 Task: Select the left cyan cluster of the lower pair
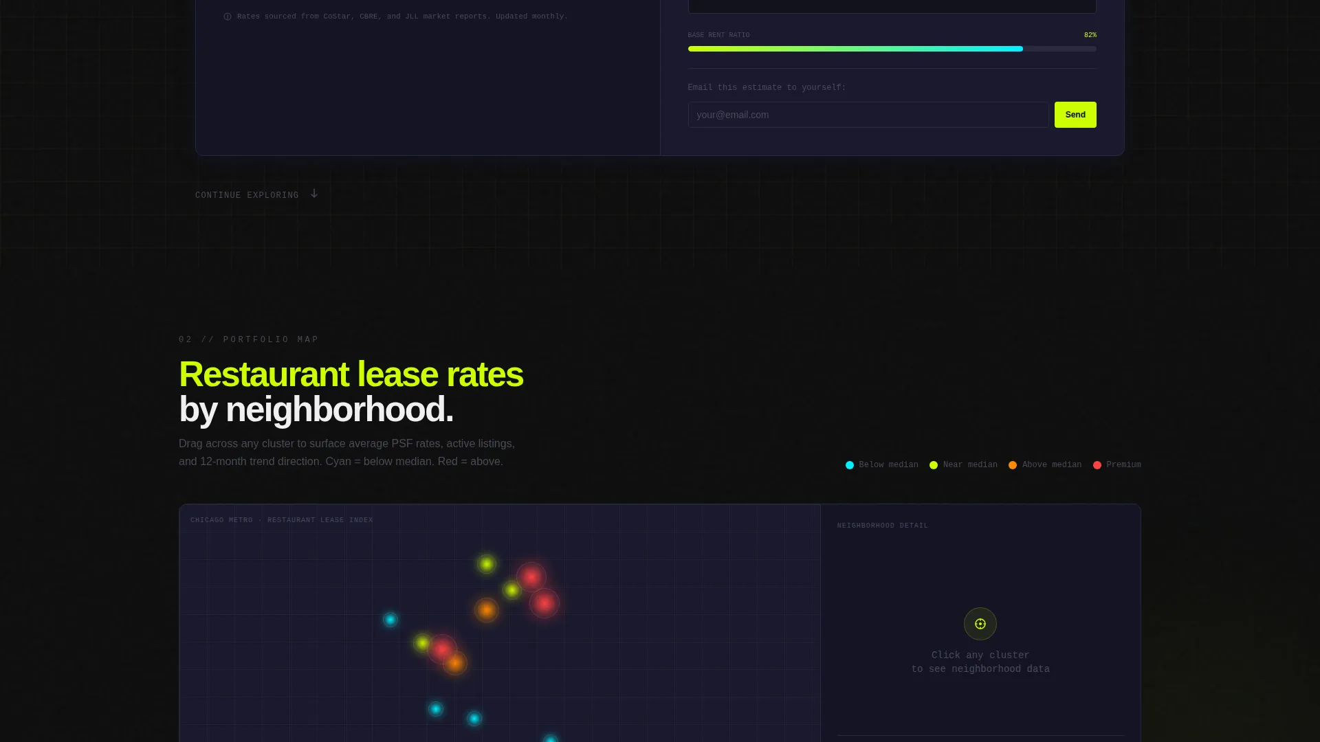tap(436, 709)
